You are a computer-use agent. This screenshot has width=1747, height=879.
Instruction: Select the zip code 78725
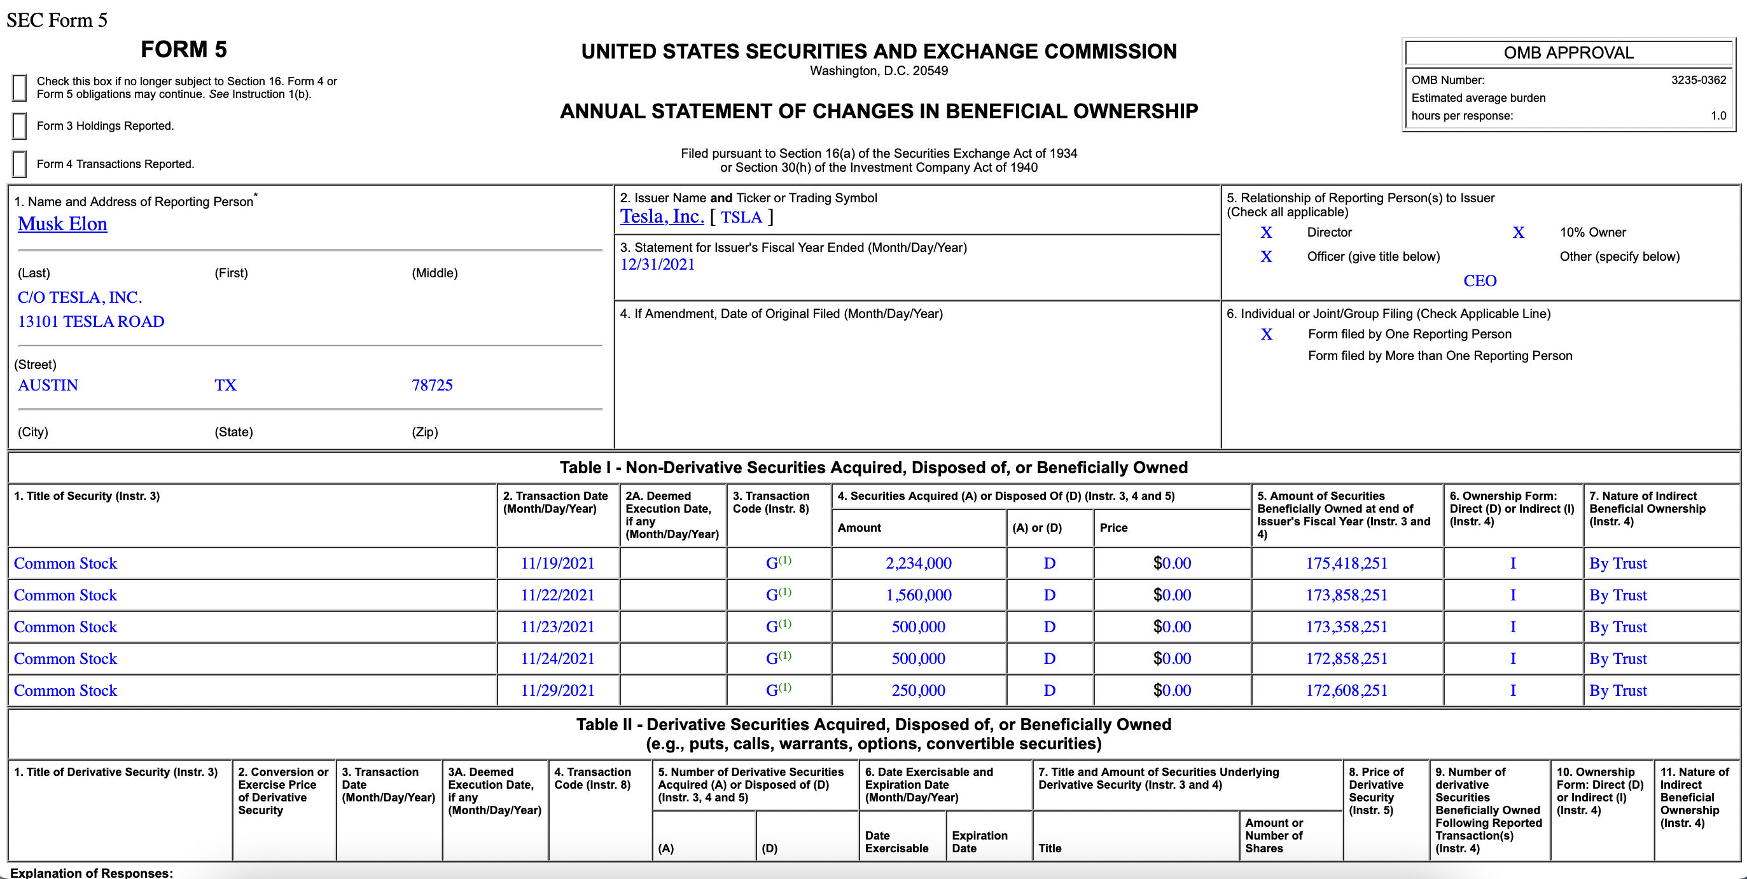pyautogui.click(x=432, y=385)
